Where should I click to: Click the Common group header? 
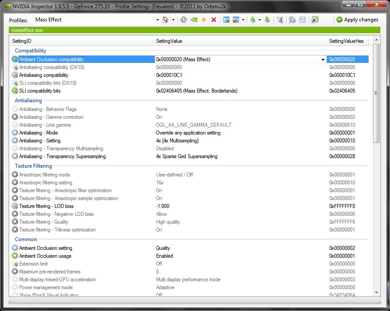tap(26, 239)
